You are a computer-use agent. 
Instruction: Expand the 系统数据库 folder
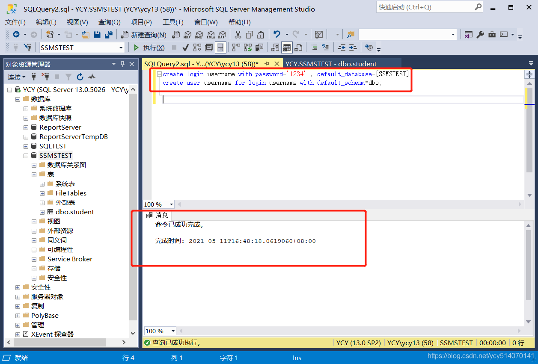(x=26, y=109)
